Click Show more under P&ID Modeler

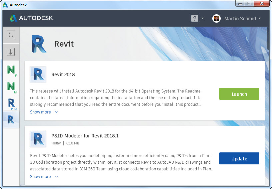click(x=40, y=177)
